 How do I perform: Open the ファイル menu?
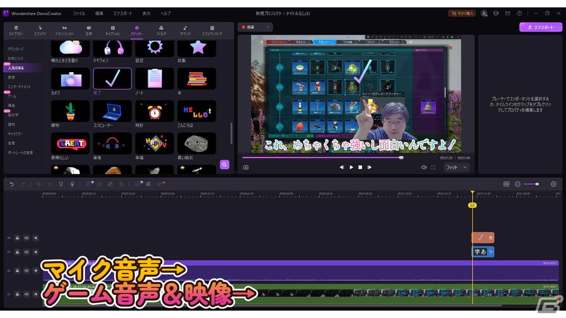click(x=79, y=14)
